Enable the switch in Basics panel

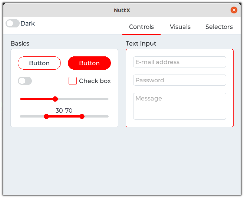(x=25, y=81)
